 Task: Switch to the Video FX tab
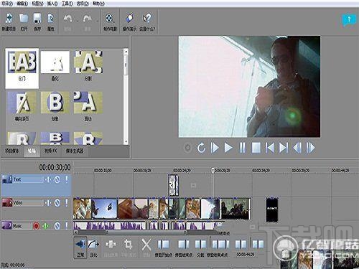(x=51, y=151)
